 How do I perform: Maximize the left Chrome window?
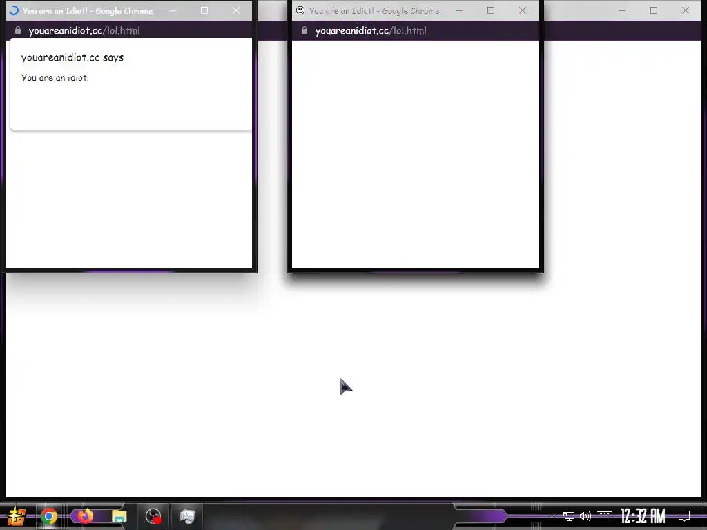pos(204,10)
